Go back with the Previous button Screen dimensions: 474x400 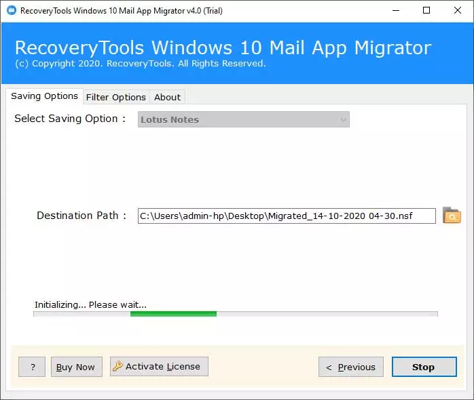(x=350, y=367)
